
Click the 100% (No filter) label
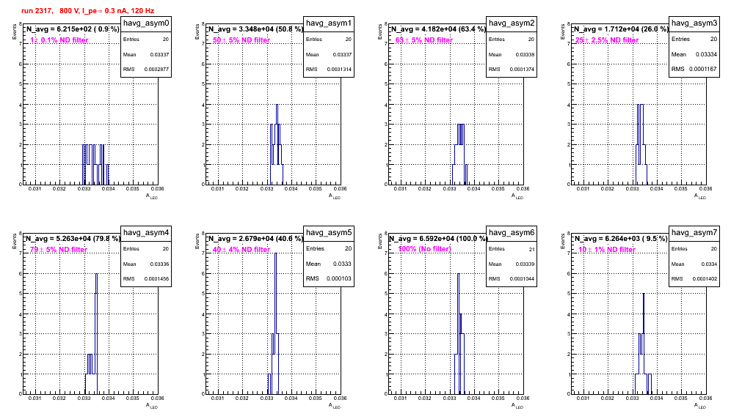point(425,249)
